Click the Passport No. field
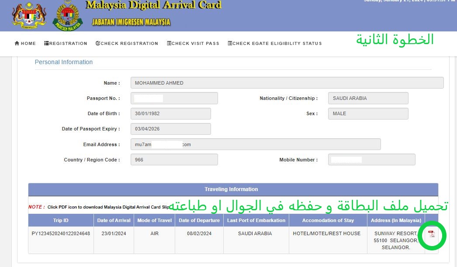Viewport: 457px width, 267px height. tap(174, 98)
